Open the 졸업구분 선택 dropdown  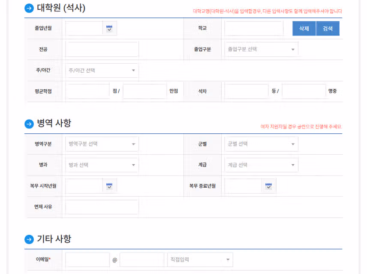pyautogui.click(x=262, y=49)
